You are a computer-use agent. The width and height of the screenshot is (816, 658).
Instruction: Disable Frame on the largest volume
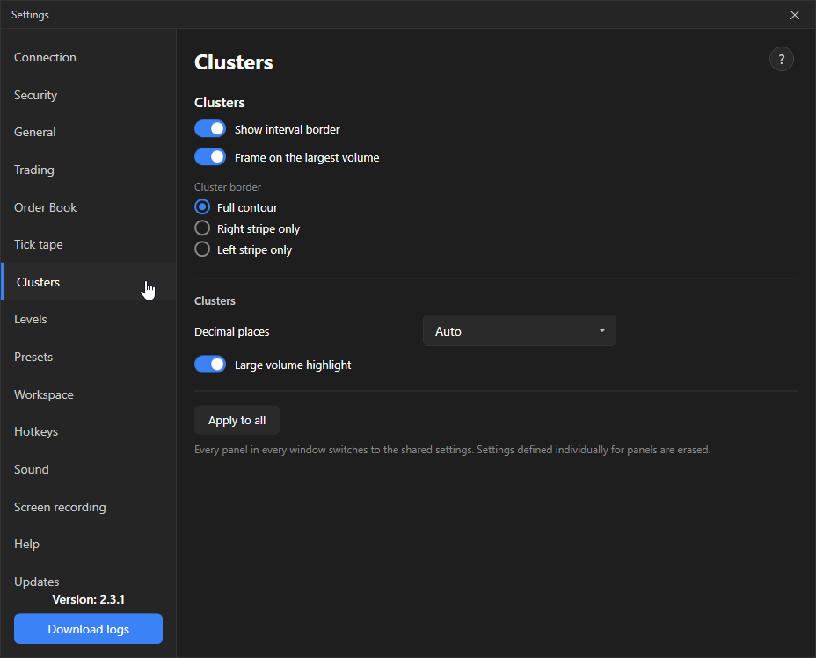pyautogui.click(x=210, y=157)
